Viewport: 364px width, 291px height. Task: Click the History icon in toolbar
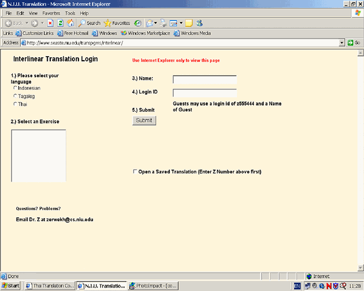138,23
